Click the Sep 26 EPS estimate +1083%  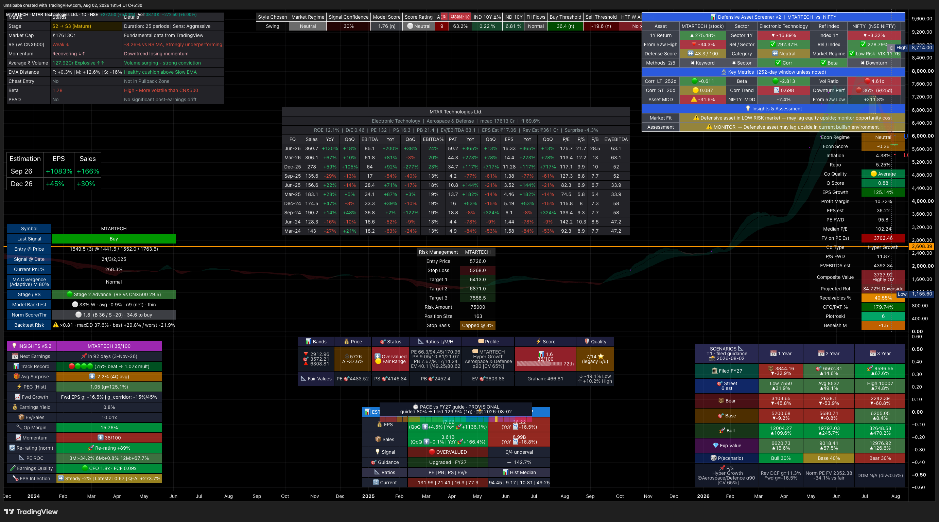pyautogui.click(x=59, y=171)
